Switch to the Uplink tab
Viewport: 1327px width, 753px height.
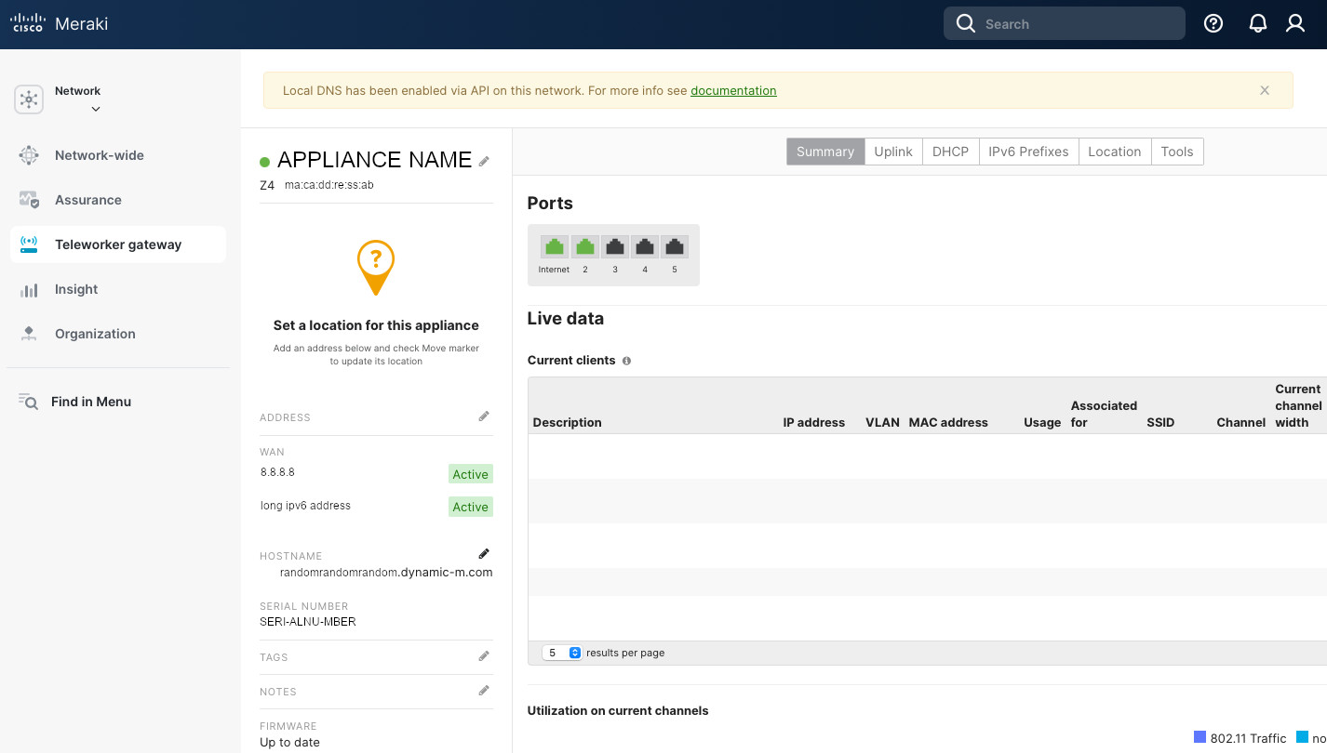(892, 152)
